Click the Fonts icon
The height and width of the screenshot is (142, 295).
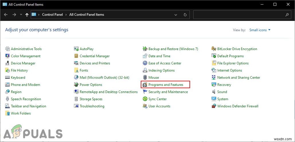tap(76, 70)
